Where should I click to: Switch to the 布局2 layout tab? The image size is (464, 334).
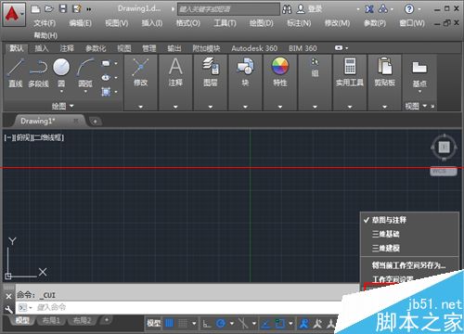pyautogui.click(x=82, y=320)
